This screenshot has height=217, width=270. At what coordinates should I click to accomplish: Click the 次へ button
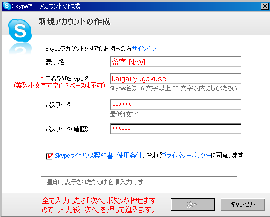click(x=193, y=204)
